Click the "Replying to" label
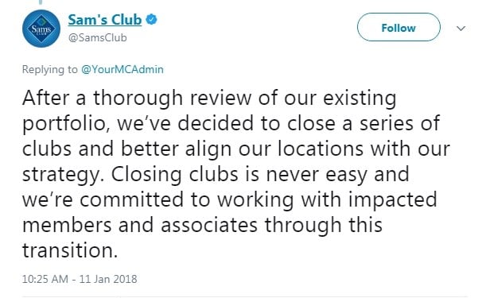Viewport: 490px width, 298px height. (49, 69)
